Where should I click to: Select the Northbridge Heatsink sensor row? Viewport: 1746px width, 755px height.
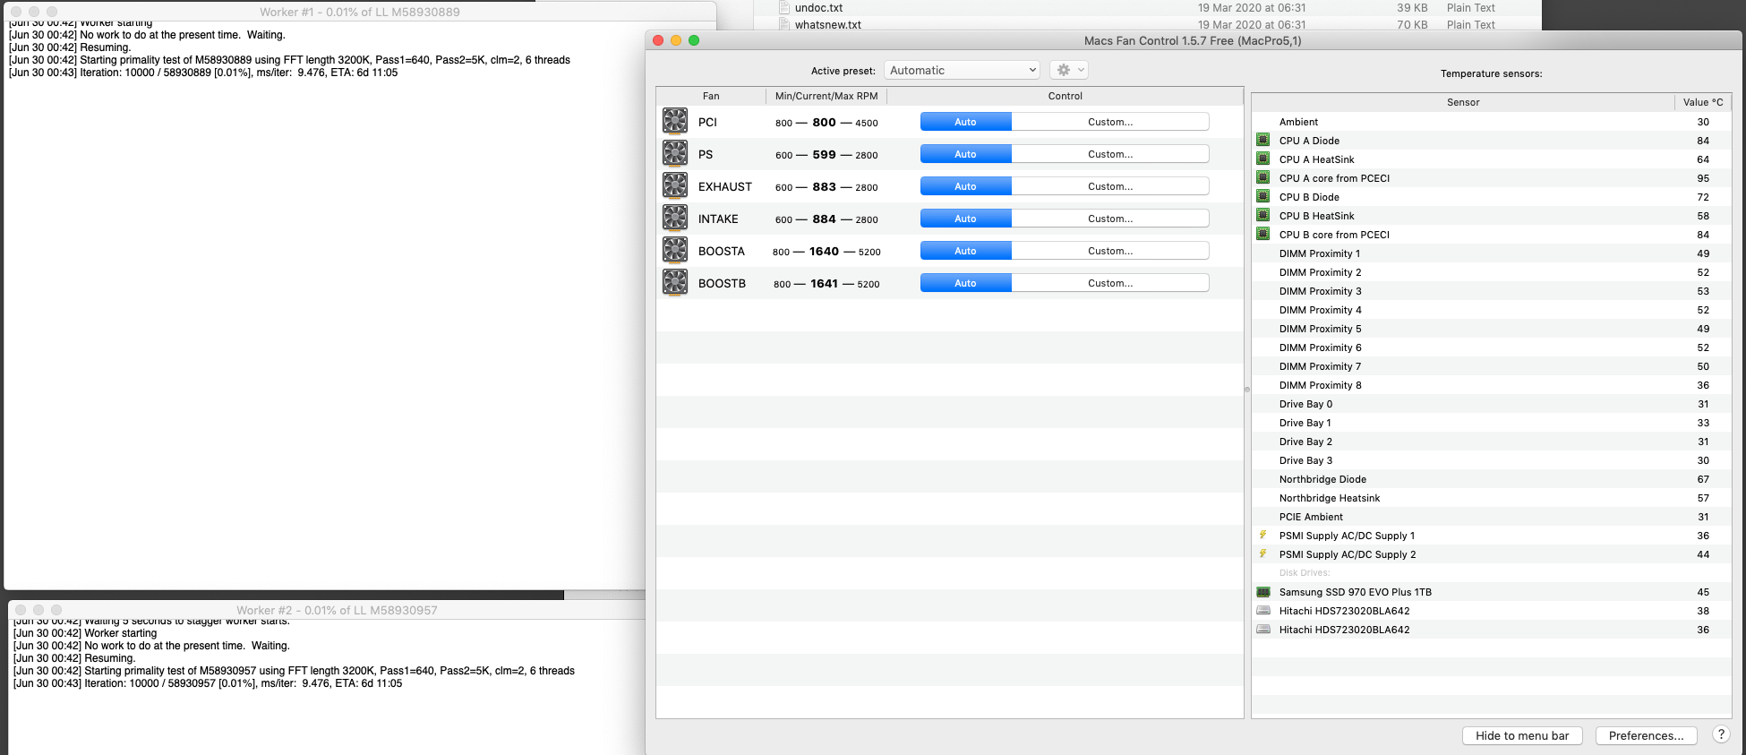tap(1492, 498)
